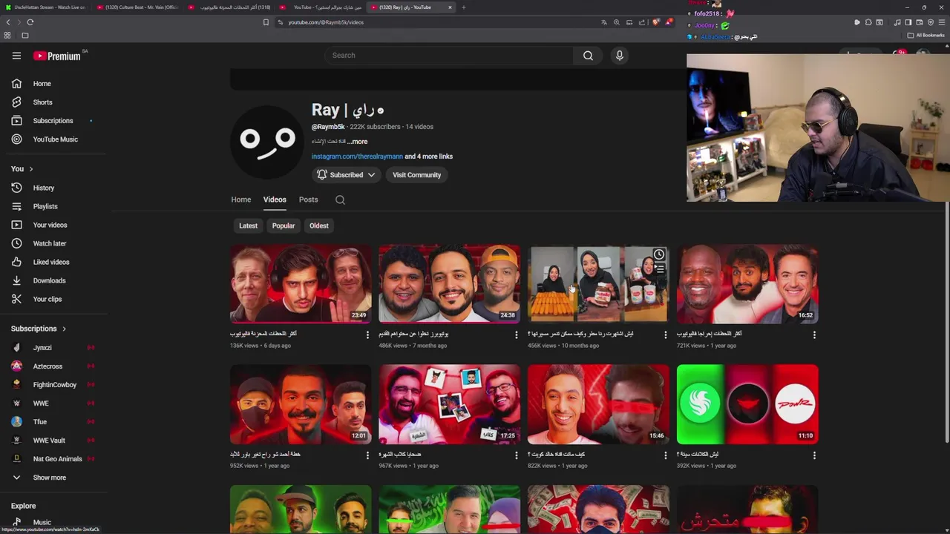Select the Popular sort chip
This screenshot has width=950, height=534.
284,225
